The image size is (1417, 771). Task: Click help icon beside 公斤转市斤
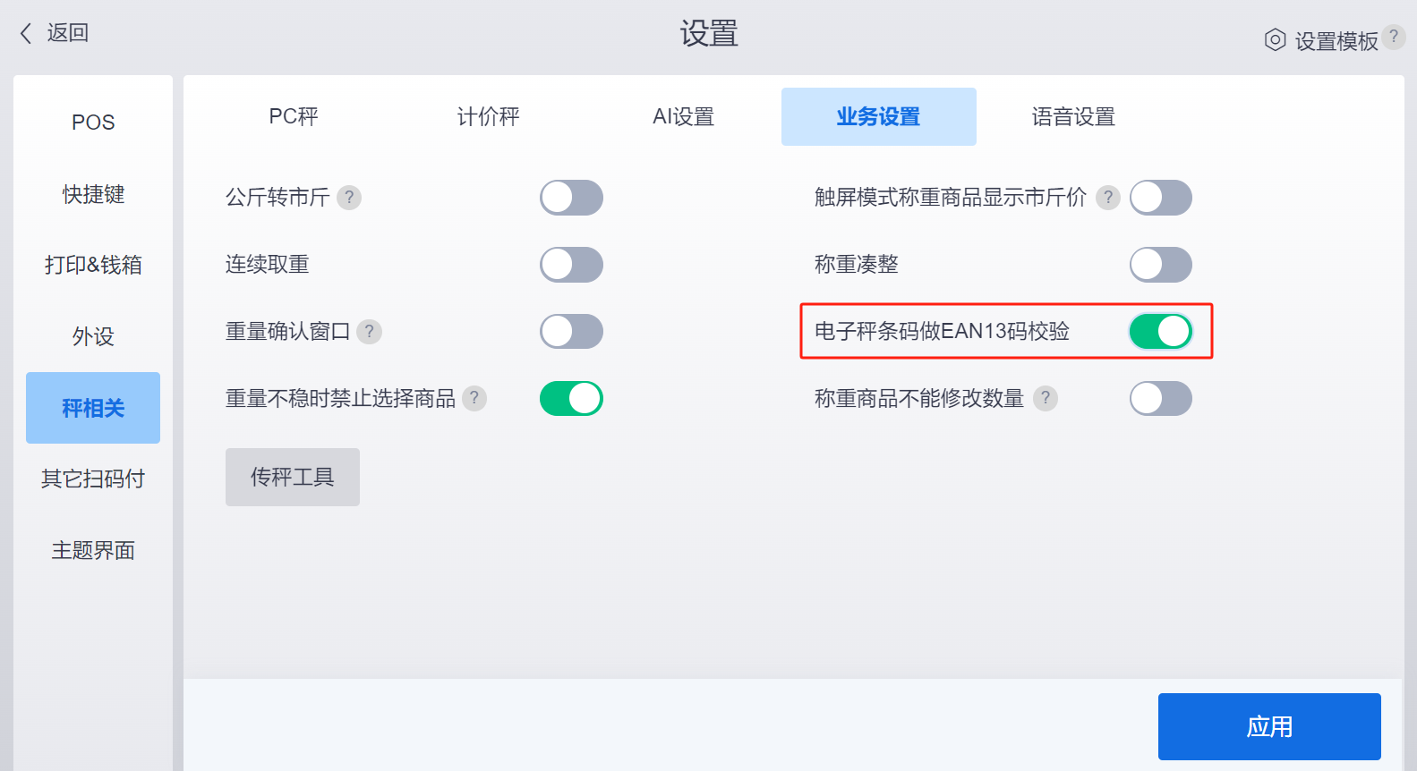point(349,197)
